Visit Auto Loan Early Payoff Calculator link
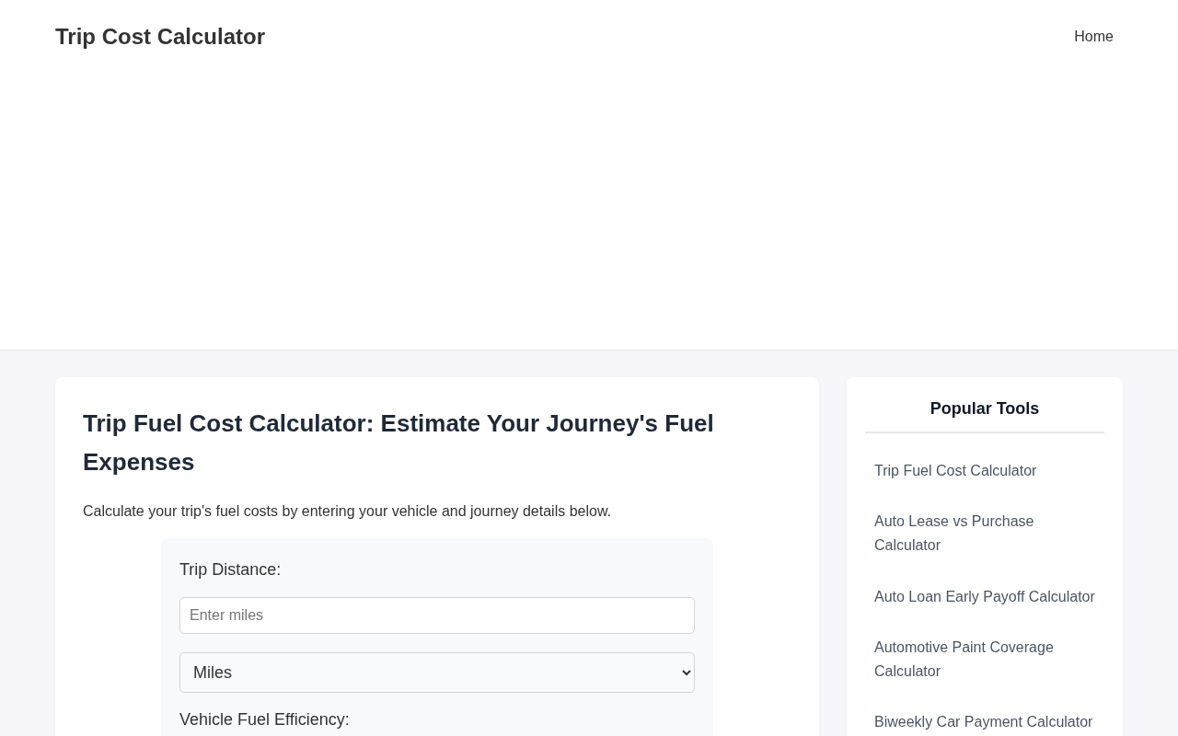 [x=985, y=597]
